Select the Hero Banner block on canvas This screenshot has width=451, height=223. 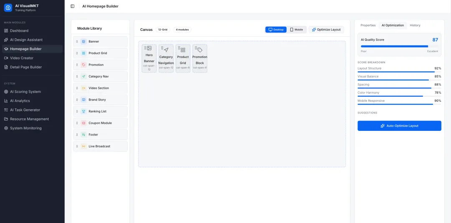click(149, 58)
